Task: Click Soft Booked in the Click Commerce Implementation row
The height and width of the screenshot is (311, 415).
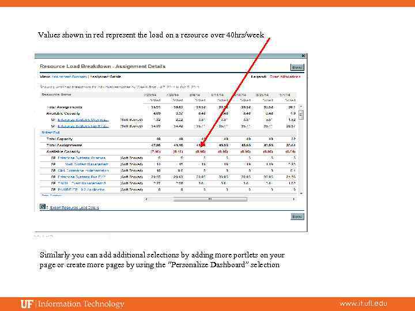Action: coord(131,170)
